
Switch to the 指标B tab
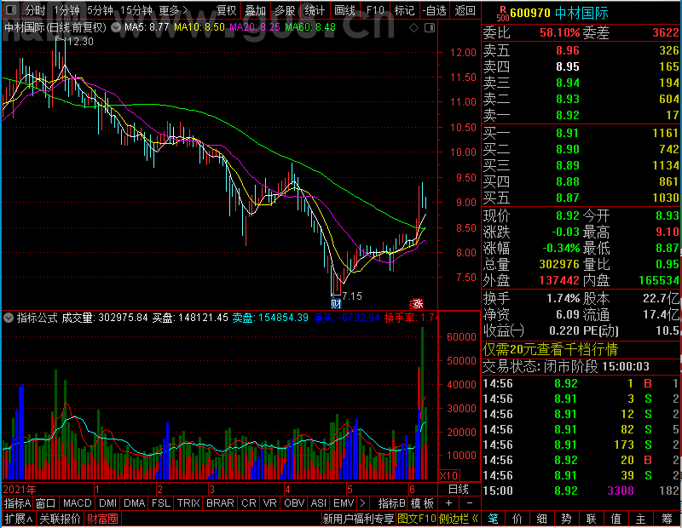coord(392,503)
